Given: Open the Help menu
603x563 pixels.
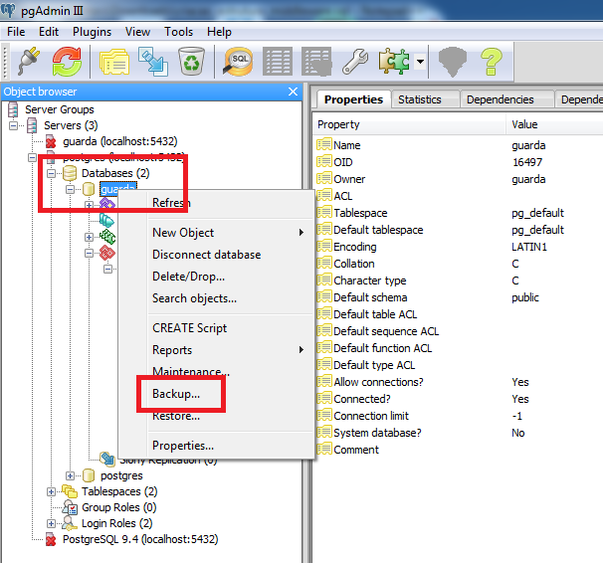Looking at the screenshot, I should pyautogui.click(x=219, y=32).
